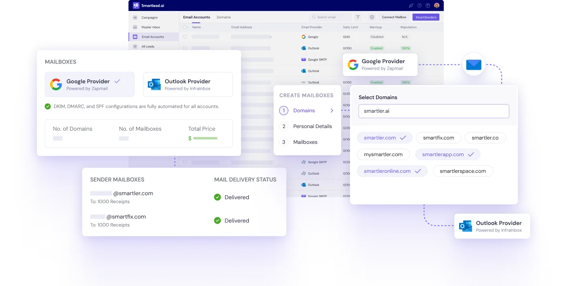Click the 0/40 daily limit value

346,37
